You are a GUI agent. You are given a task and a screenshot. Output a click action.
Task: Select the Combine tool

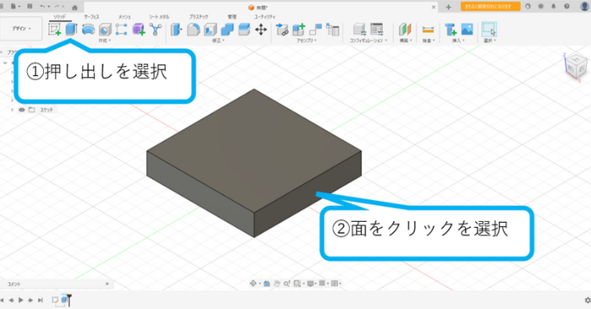click(227, 30)
